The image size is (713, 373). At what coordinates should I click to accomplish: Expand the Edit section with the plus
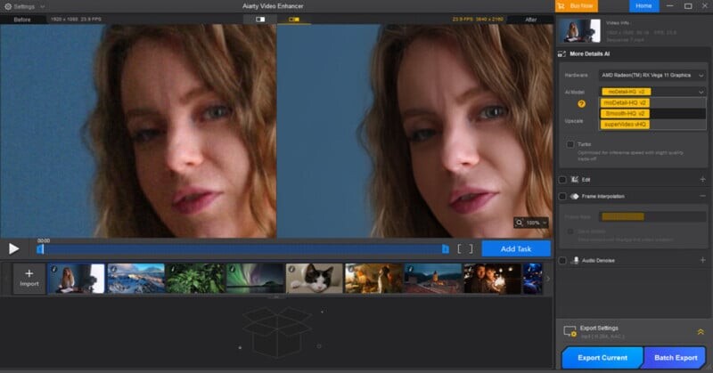(702, 179)
